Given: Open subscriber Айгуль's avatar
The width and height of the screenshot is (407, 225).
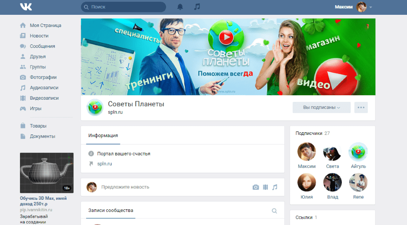Looking at the screenshot, I should coord(358,152).
